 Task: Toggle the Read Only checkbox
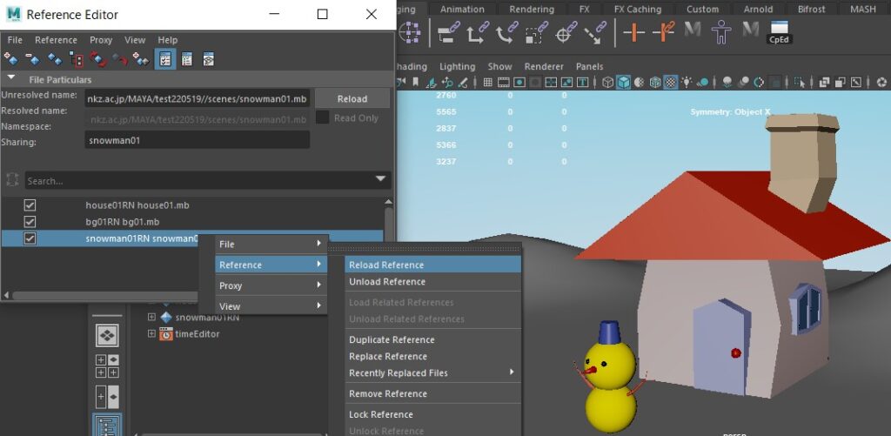tap(322, 117)
